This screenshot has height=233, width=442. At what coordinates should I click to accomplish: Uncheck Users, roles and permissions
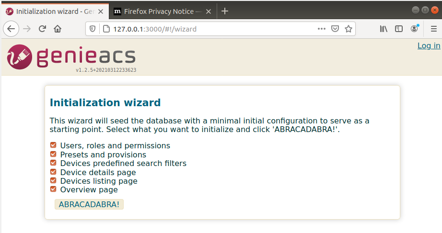tap(53, 145)
